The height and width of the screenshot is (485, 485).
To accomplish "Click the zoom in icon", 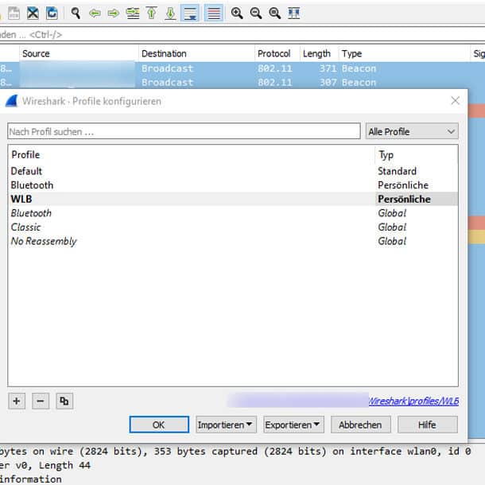I will (237, 13).
